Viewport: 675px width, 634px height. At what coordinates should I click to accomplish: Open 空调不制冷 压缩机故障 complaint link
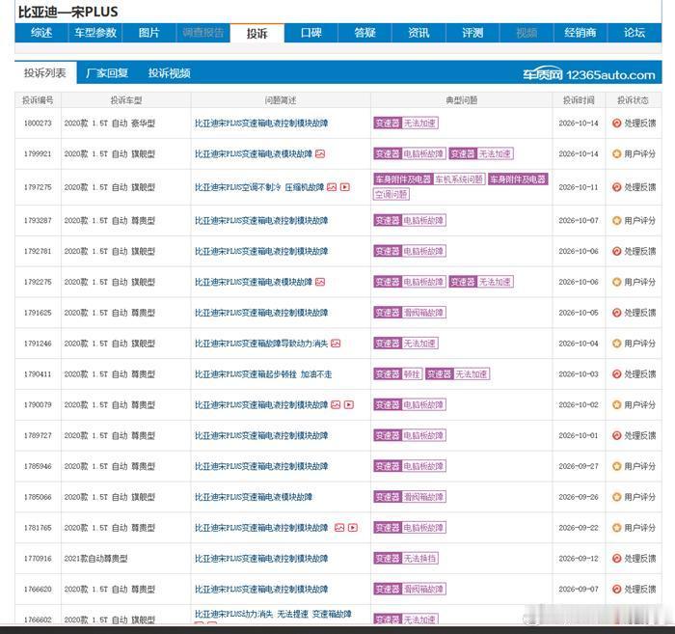(x=259, y=187)
